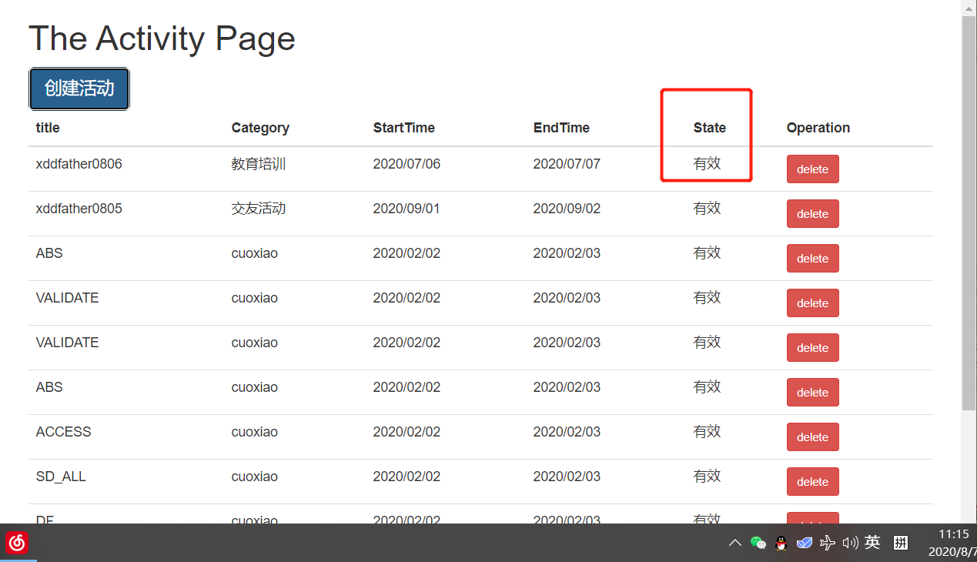Click cuoxiao category in SD_ALL row
This screenshot has width=977, height=562.
point(254,477)
